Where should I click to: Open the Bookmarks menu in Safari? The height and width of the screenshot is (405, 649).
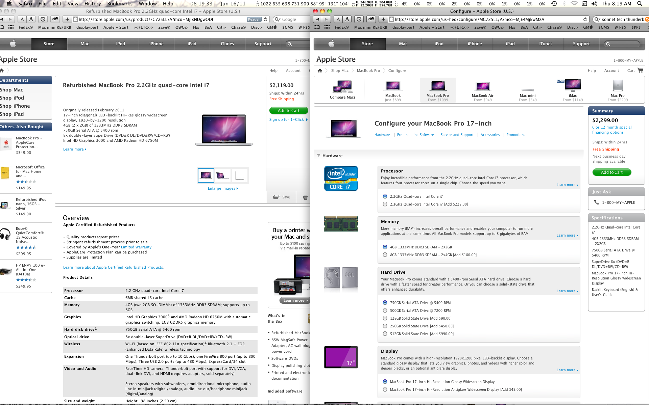point(120,4)
